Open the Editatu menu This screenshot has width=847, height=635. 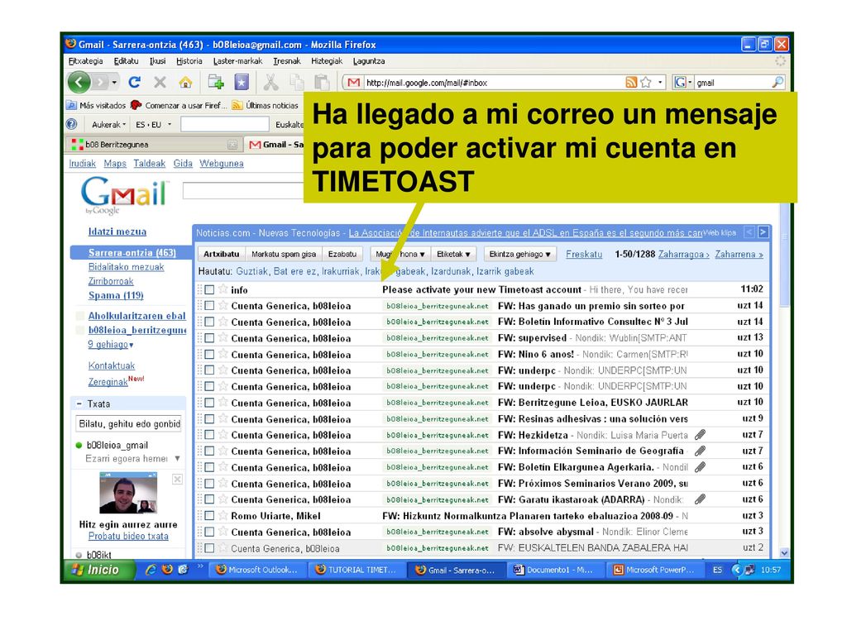[x=126, y=61]
